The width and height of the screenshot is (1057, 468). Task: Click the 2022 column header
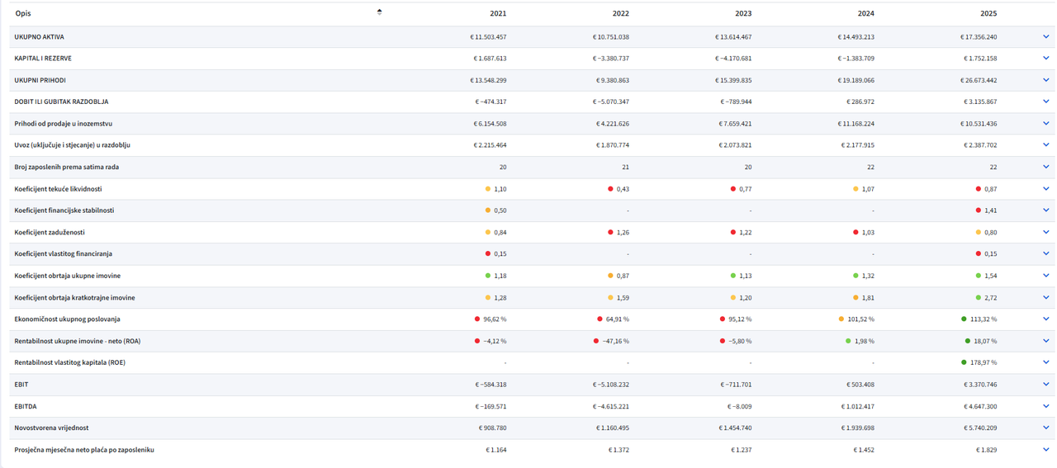[620, 13]
